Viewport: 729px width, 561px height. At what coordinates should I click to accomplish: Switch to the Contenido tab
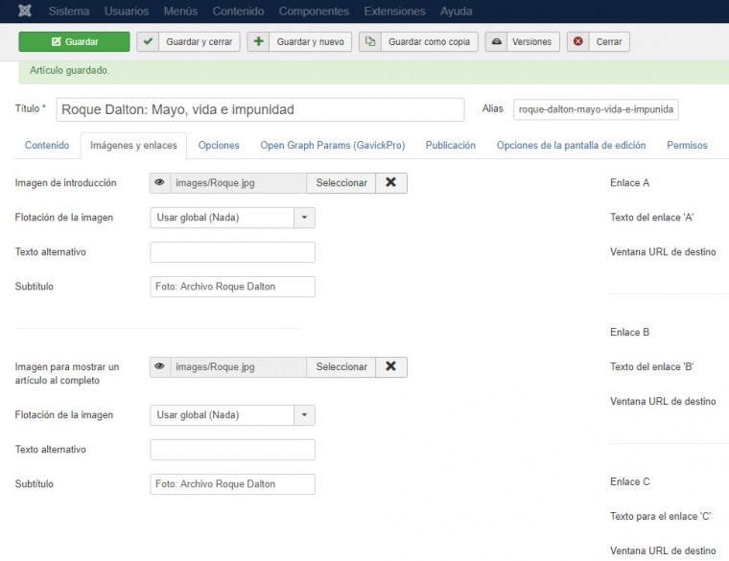(x=47, y=146)
